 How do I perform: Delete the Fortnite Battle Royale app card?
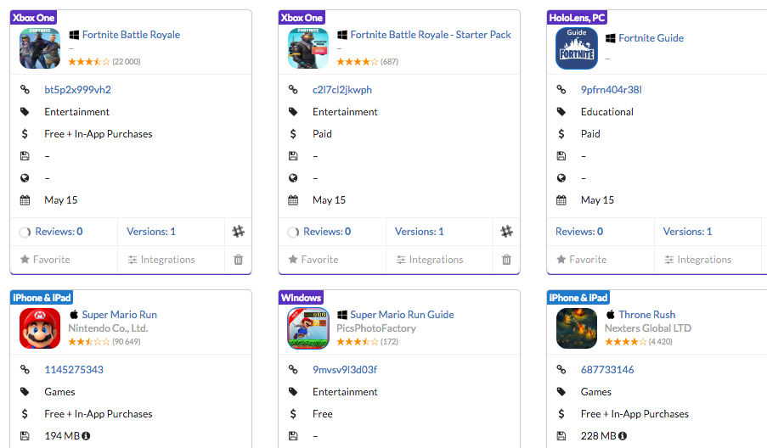[x=238, y=260]
